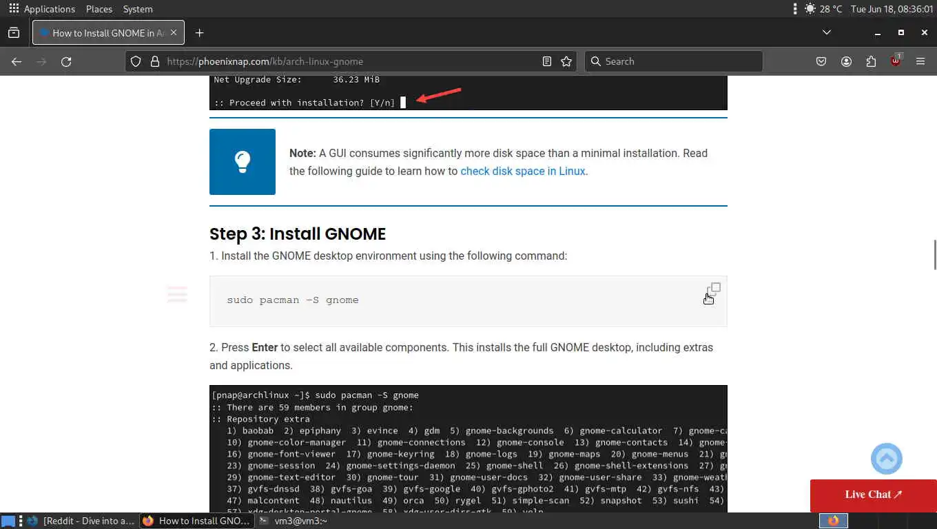Click the 28 °C weather indicator
The image size is (937, 529).
(x=823, y=9)
